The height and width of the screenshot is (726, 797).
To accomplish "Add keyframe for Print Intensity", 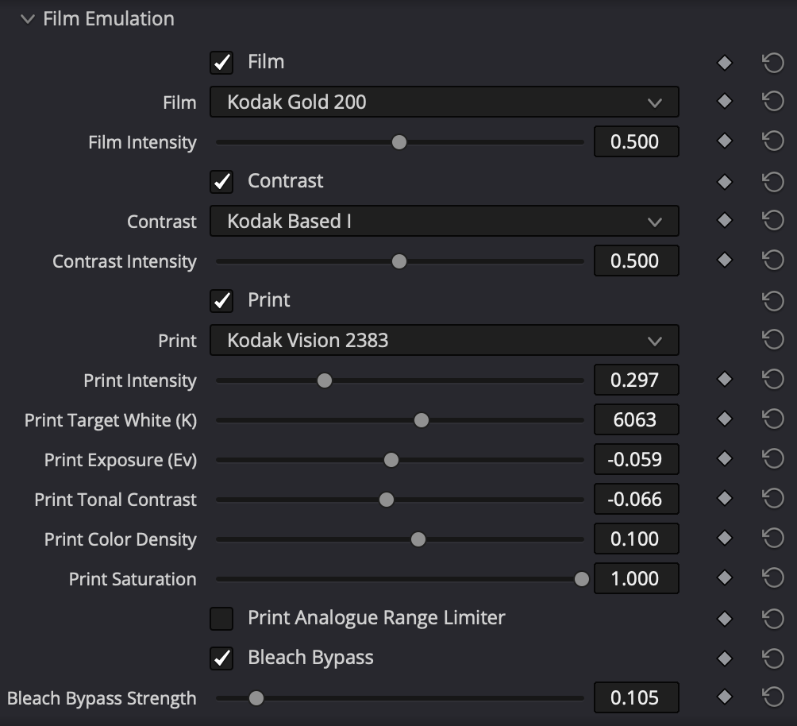I will tap(724, 379).
